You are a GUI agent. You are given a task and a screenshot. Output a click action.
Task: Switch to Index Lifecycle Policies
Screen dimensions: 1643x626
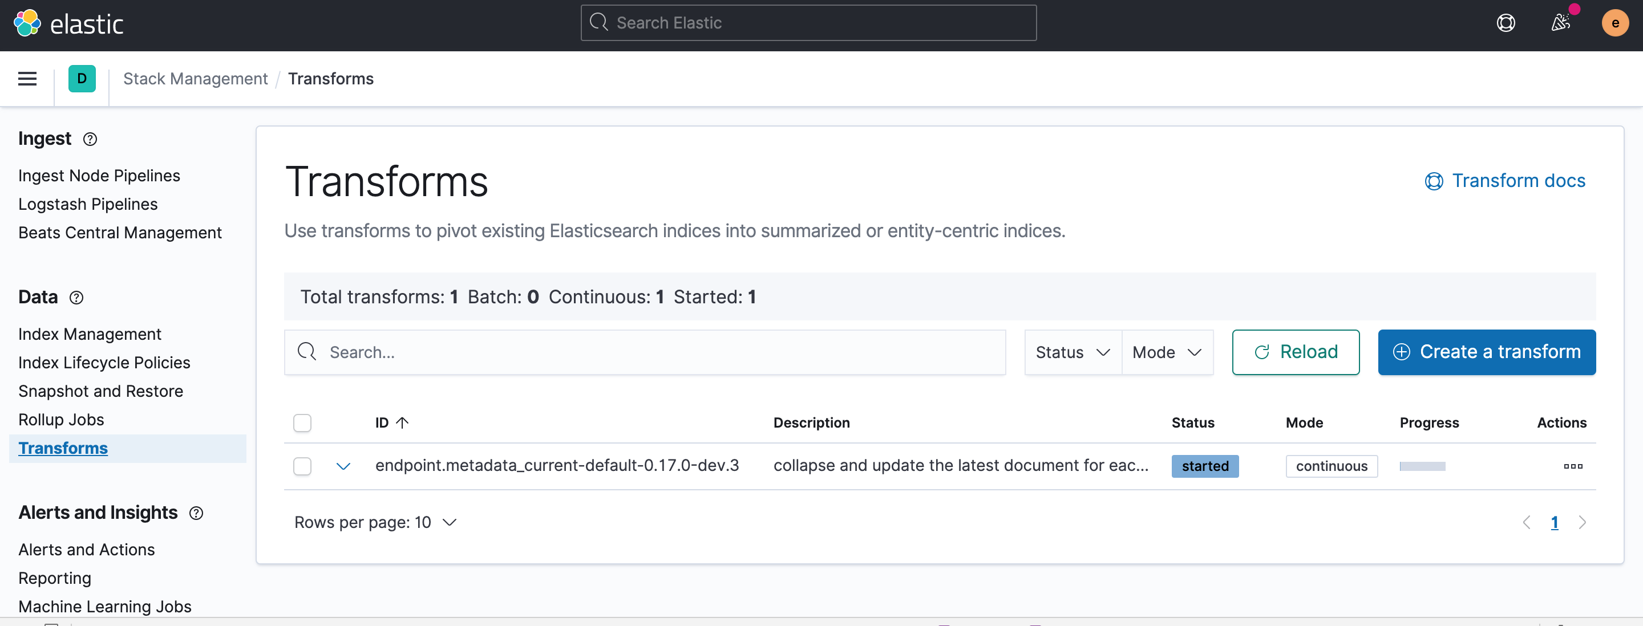point(104,362)
